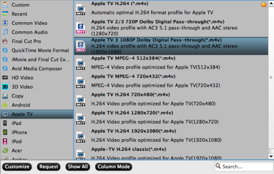The height and width of the screenshot is (174, 274).
Task: Choose the Acer logo icon
Action: (x=5, y=150)
